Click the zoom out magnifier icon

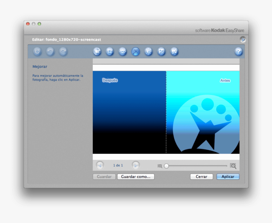point(160,166)
